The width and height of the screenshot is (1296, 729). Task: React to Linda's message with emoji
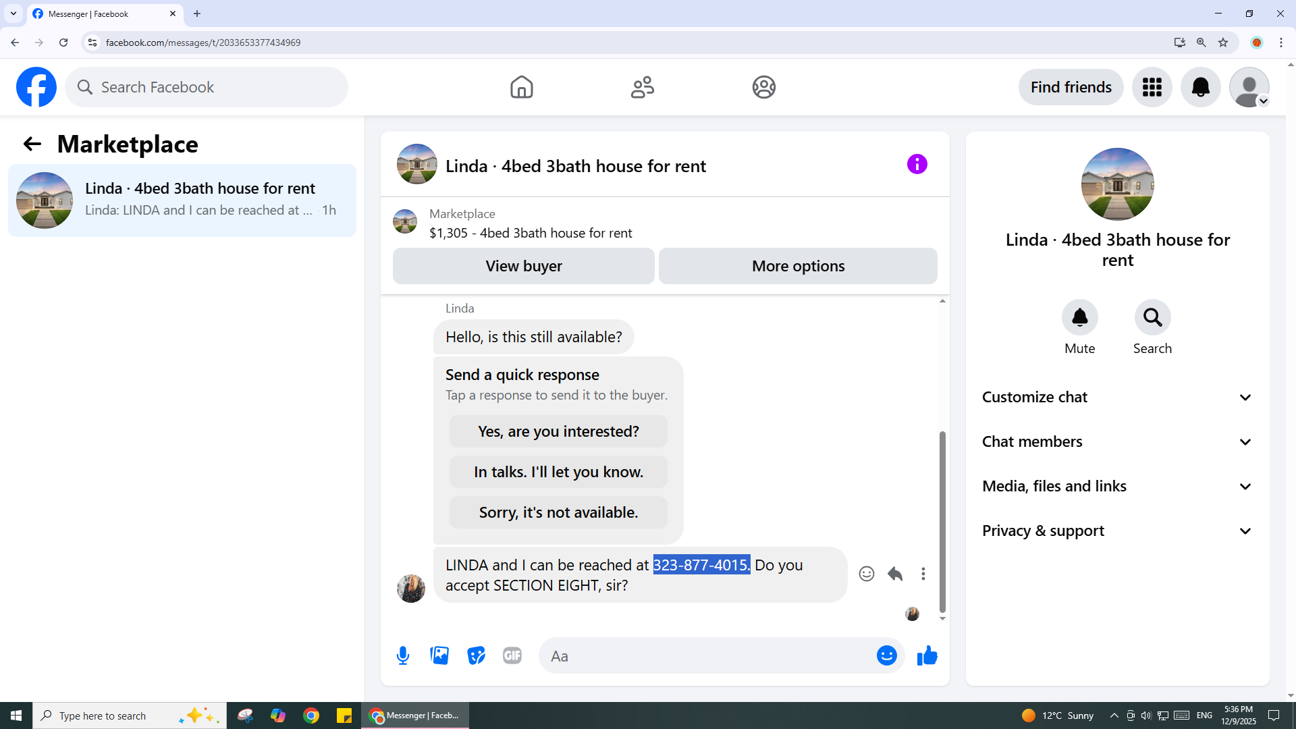867,574
